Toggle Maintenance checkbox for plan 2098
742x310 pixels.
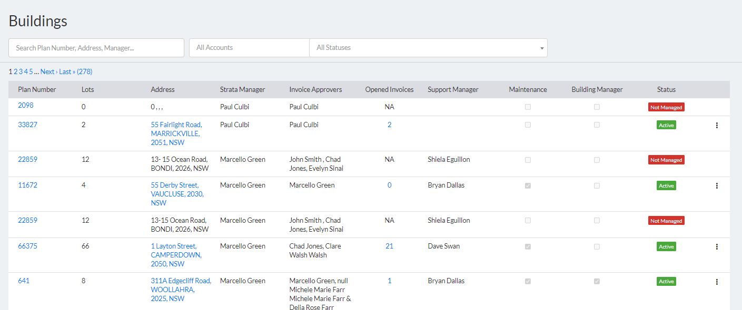tap(528, 107)
